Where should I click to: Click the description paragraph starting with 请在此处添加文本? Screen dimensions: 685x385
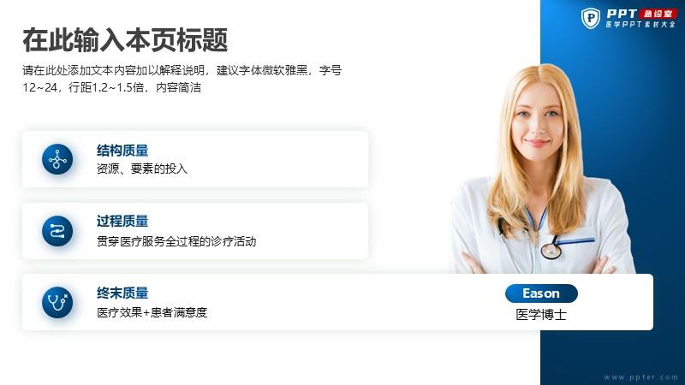(x=182, y=79)
